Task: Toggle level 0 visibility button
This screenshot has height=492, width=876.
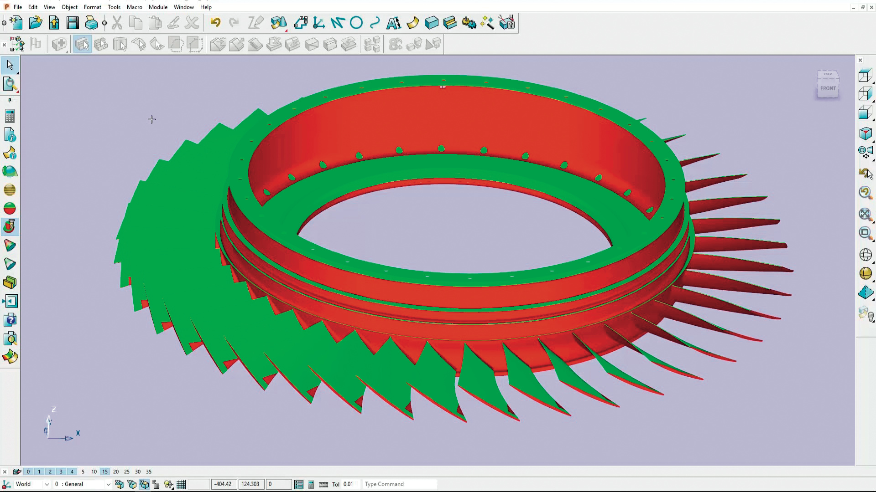Action: 28,471
